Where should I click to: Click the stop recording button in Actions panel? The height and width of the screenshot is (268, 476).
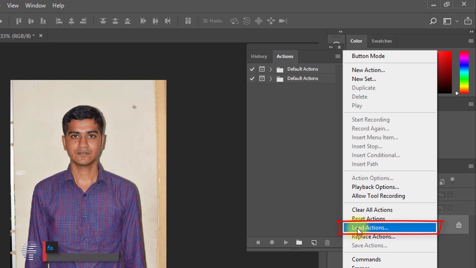(x=258, y=243)
